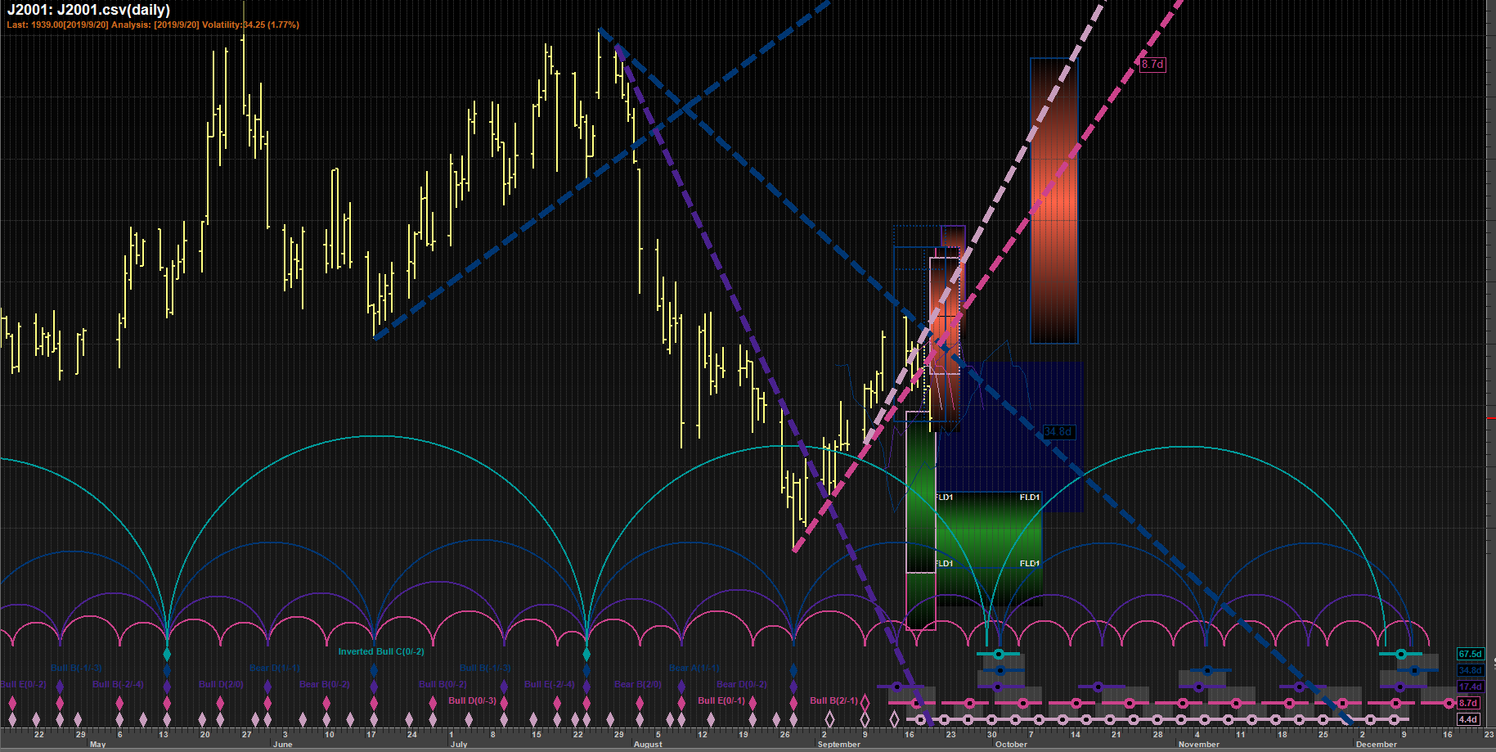This screenshot has height=752, width=1496.
Task: Click the lower-right FLD1 label on green box
Action: coord(1030,563)
